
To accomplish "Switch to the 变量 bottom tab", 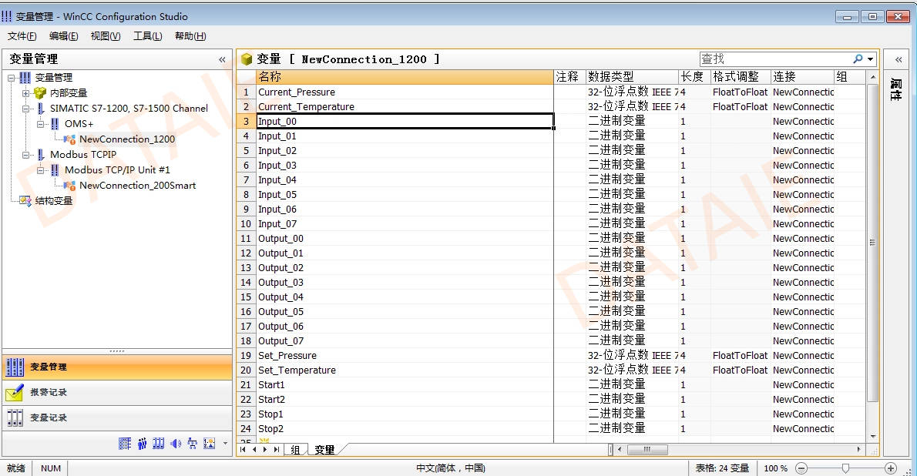I will 325,450.
